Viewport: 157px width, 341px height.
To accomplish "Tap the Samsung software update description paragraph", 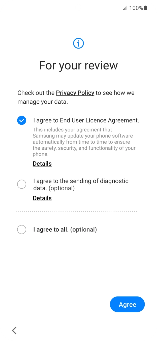I will coord(84,142).
